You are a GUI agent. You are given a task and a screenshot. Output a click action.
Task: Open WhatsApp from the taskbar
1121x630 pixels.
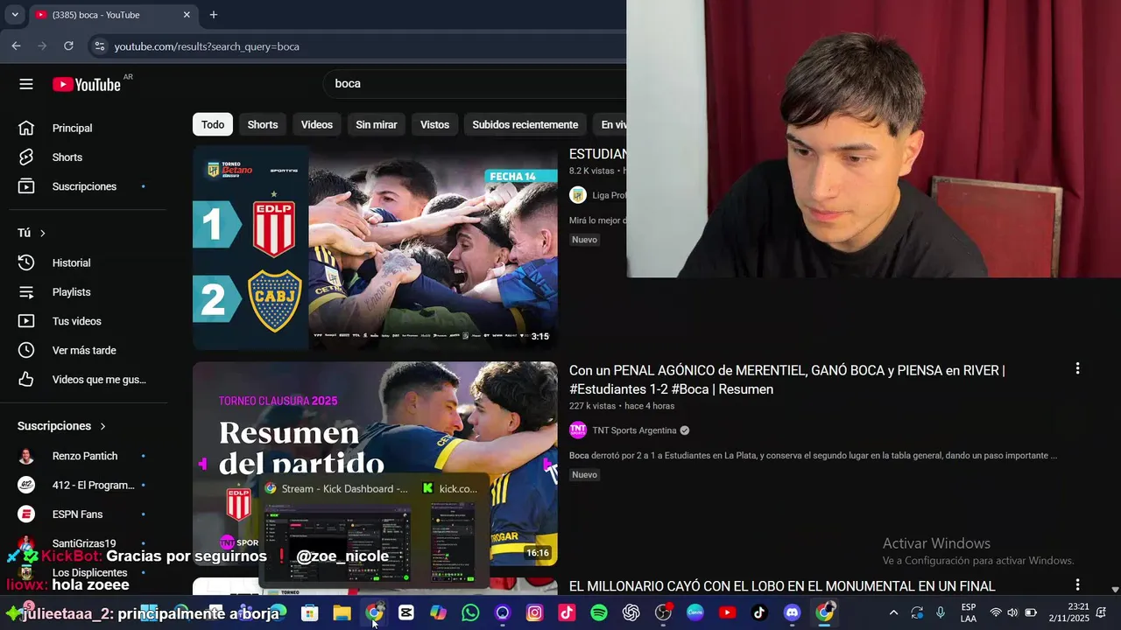[470, 613]
